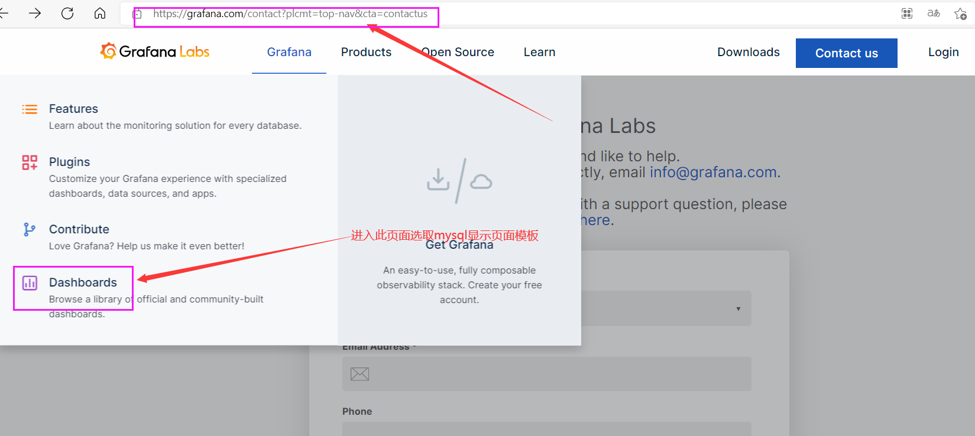
Task: Click the Phone input field
Action: [x=547, y=429]
